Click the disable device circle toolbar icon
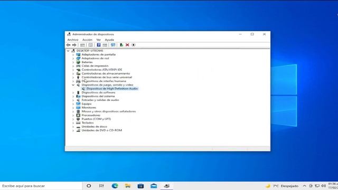The image size is (338, 190). [134, 45]
